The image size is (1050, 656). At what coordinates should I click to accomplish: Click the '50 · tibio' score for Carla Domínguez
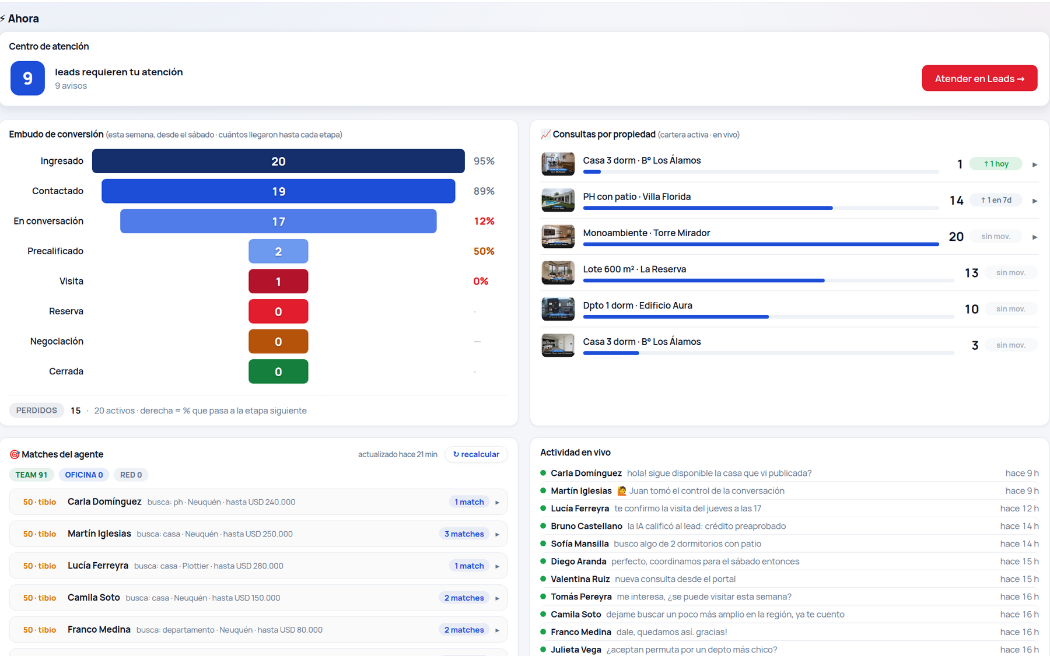[x=40, y=502]
